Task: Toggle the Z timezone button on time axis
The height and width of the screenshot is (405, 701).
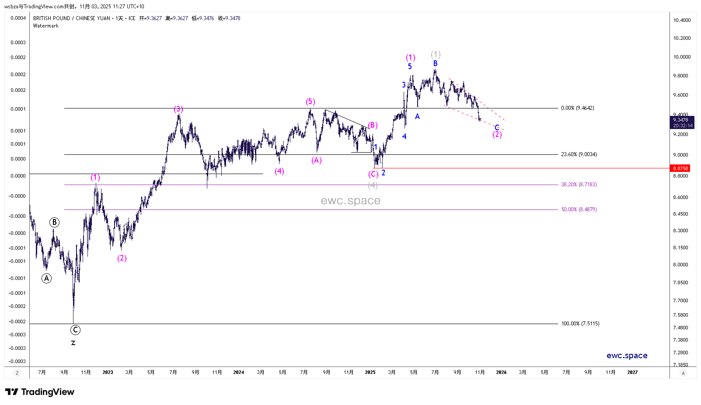Action: (x=17, y=373)
